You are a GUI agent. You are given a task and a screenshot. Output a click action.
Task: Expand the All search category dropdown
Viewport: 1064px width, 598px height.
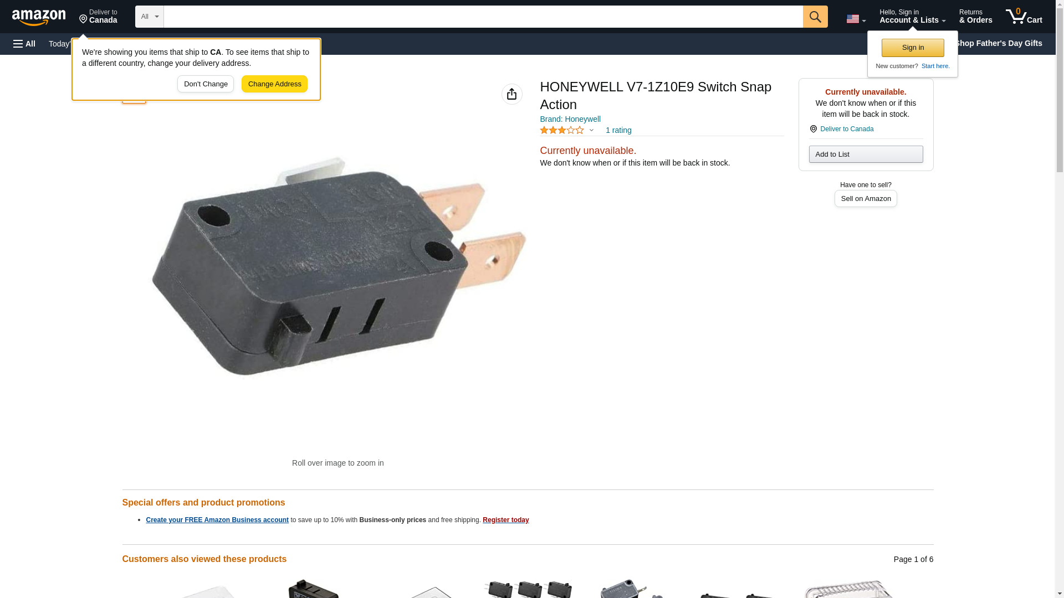(x=149, y=17)
